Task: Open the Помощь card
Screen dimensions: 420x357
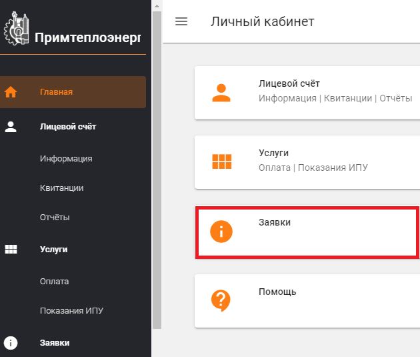Action: (x=307, y=301)
